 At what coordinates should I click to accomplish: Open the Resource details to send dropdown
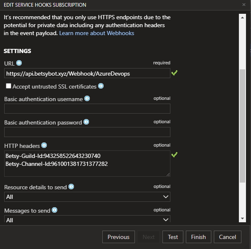[x=87, y=197]
